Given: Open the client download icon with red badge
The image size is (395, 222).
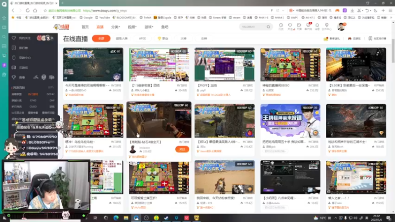Looking at the screenshot, I should pyautogui.click(x=308, y=25).
